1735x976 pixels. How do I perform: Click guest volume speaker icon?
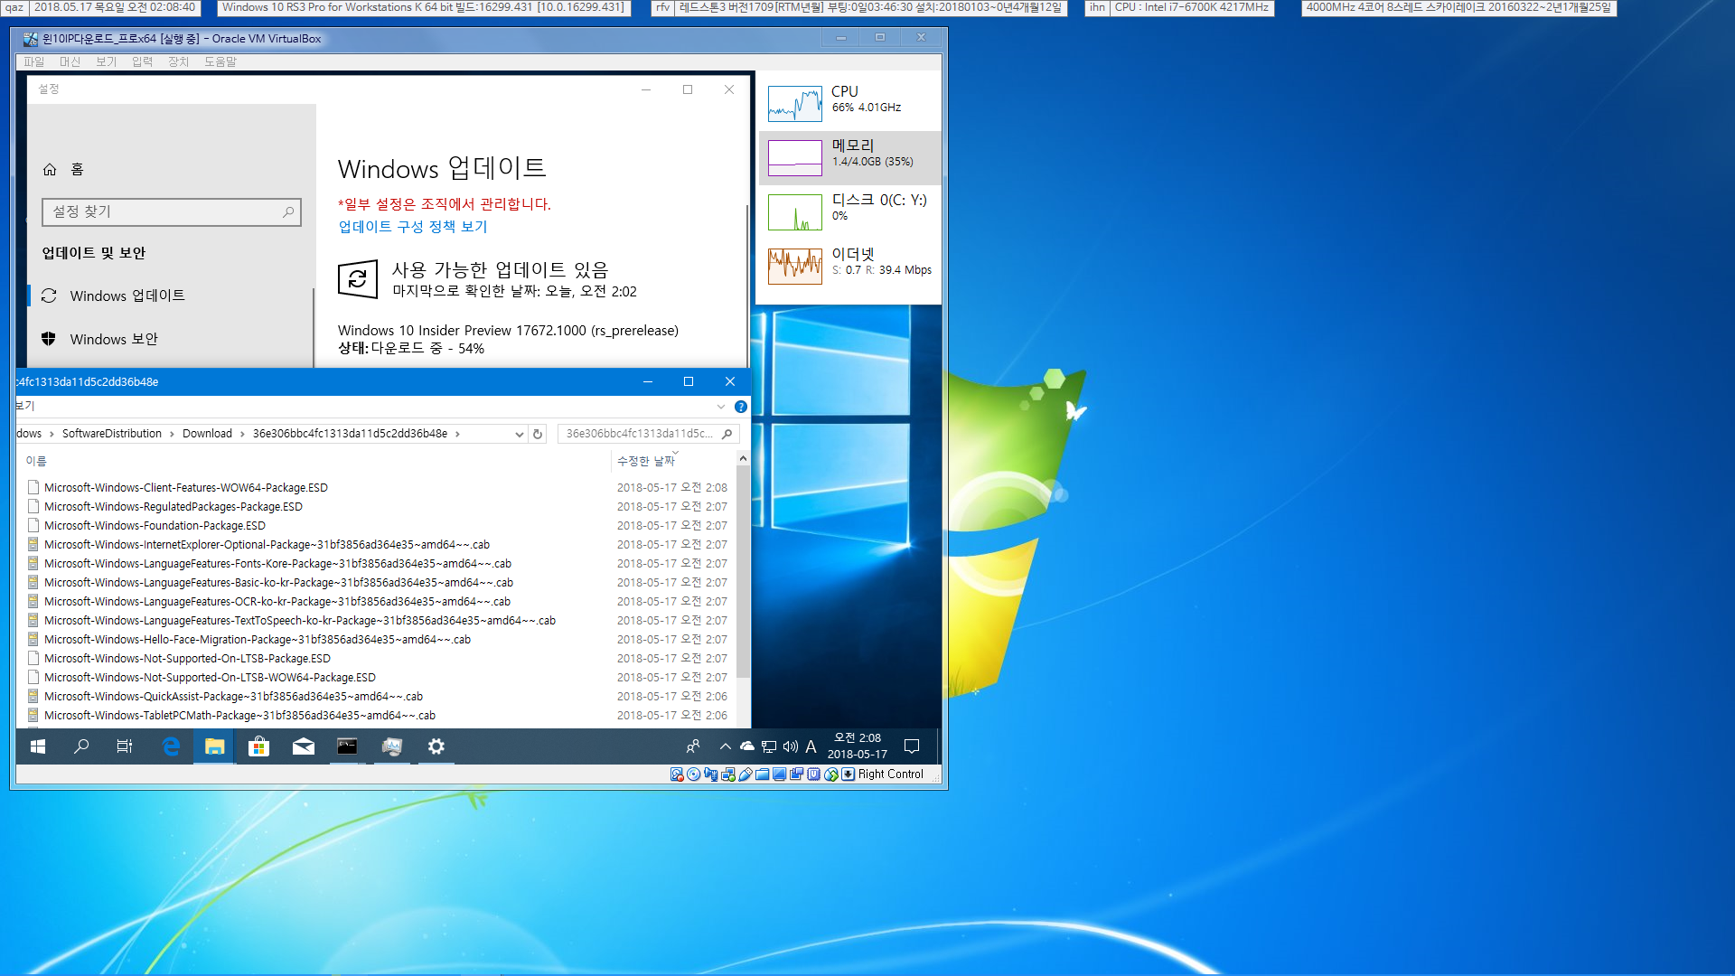pos(791,746)
